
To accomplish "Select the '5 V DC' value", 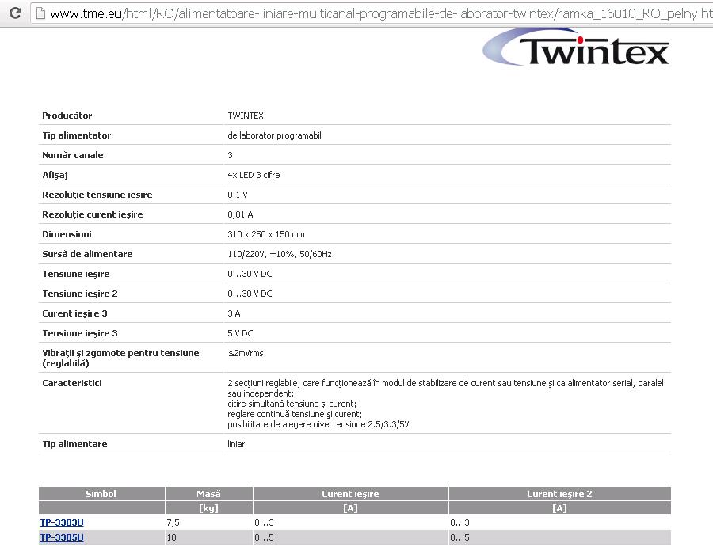I will tap(240, 333).
